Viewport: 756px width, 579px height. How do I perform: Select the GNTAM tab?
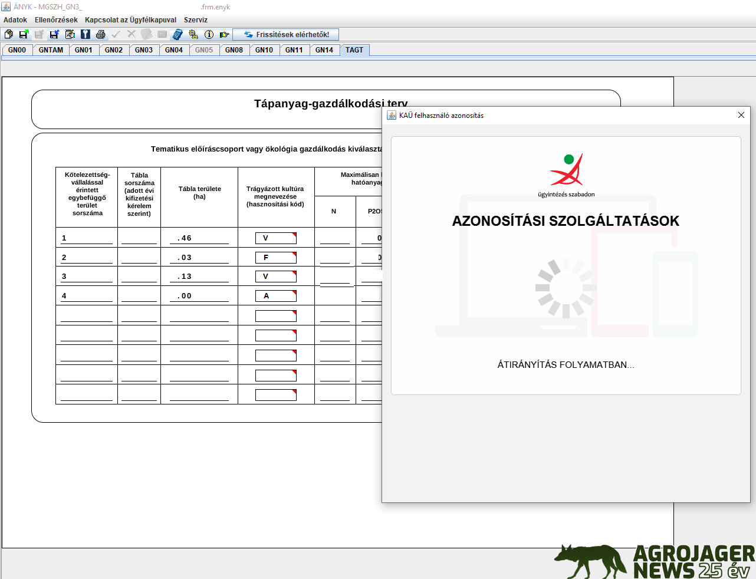(x=51, y=50)
